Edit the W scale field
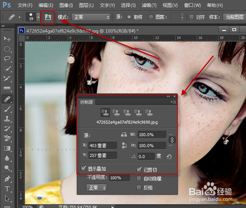Screen dimensions: 246x208 (x=152, y=135)
